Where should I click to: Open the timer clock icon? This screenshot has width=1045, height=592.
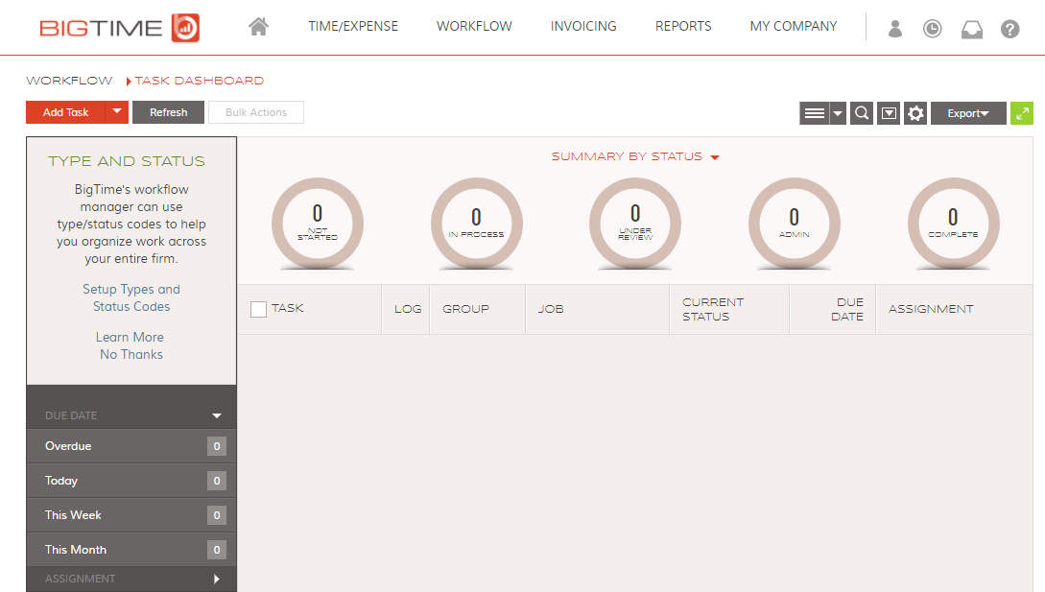[x=933, y=29]
